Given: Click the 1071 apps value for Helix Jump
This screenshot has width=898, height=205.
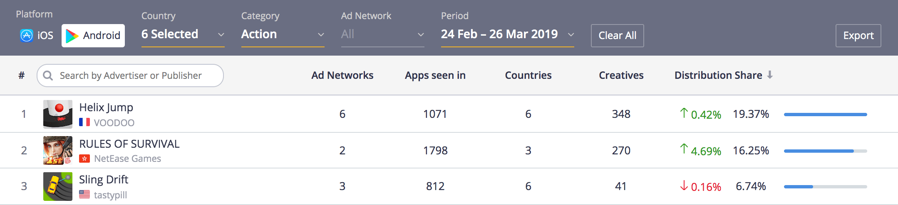Looking at the screenshot, I should click(x=435, y=114).
